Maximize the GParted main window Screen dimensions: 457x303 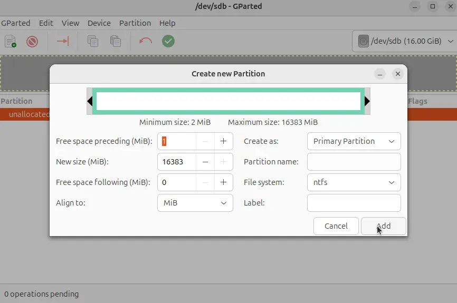(x=433, y=6)
